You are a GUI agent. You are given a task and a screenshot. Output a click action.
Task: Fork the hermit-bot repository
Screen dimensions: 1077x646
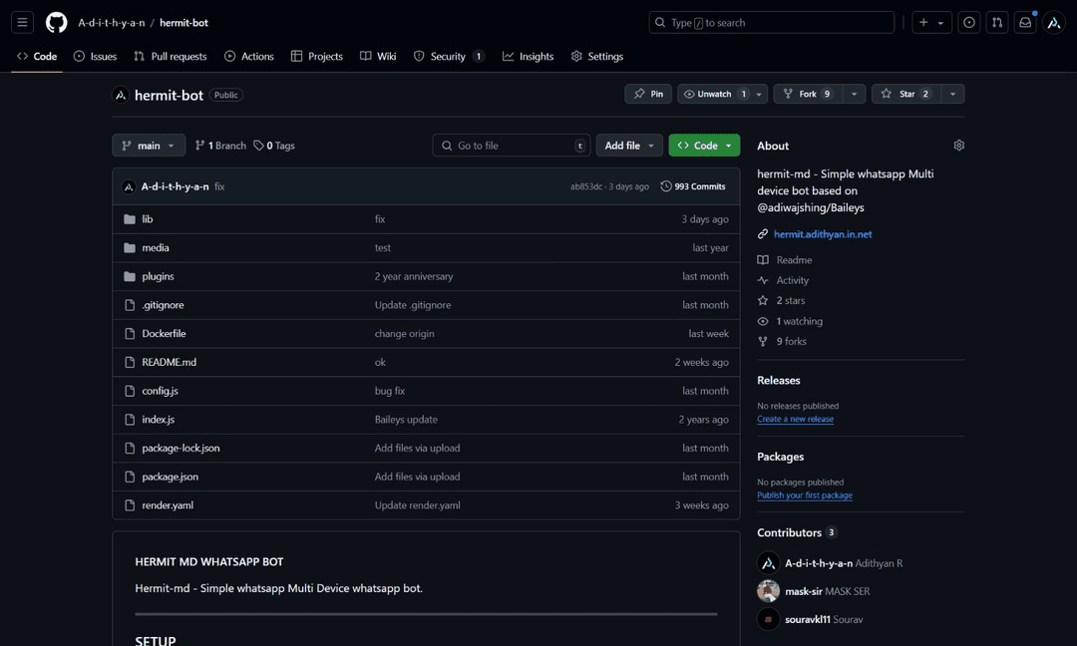[809, 94]
